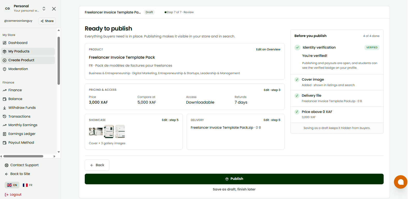Expand the Personal workspace switcher
The width and height of the screenshot is (408, 199).
point(44,9)
